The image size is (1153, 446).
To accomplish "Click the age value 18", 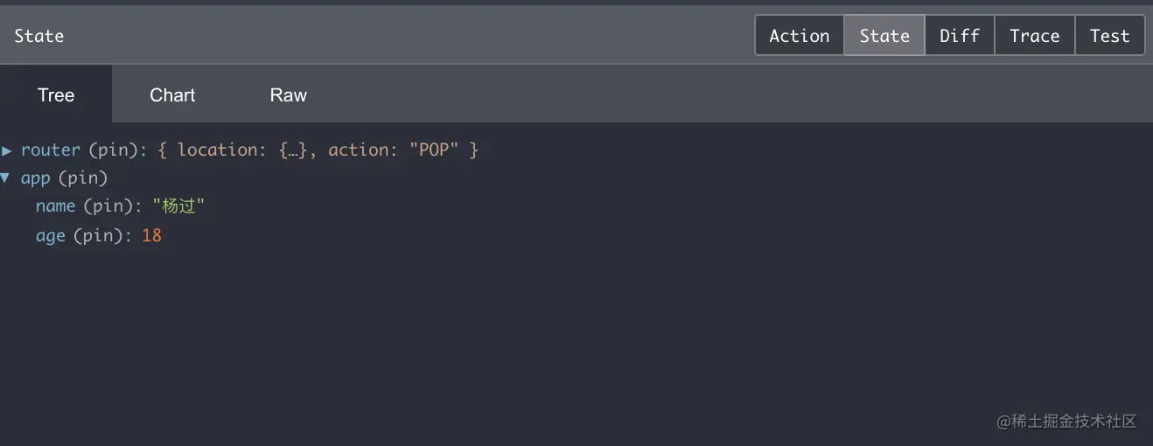I will pyautogui.click(x=151, y=236).
